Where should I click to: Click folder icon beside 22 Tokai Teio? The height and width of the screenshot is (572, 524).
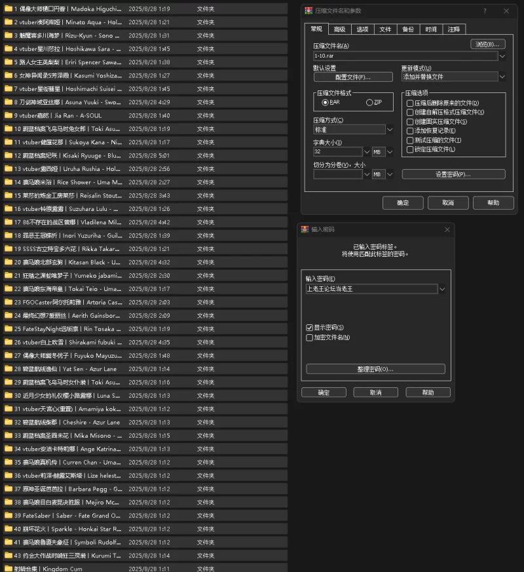[x=8, y=288]
